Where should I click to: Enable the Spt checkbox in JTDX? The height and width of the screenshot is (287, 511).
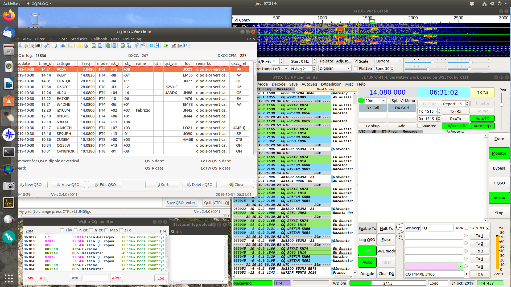tap(389, 101)
